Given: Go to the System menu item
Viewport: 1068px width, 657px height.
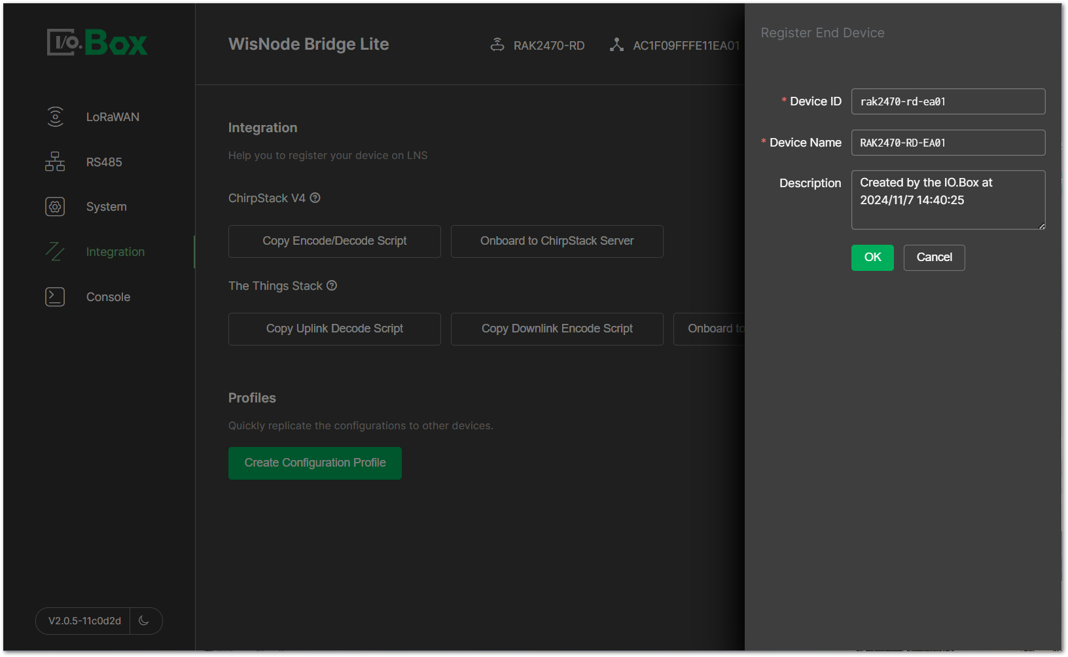Looking at the screenshot, I should tap(107, 207).
